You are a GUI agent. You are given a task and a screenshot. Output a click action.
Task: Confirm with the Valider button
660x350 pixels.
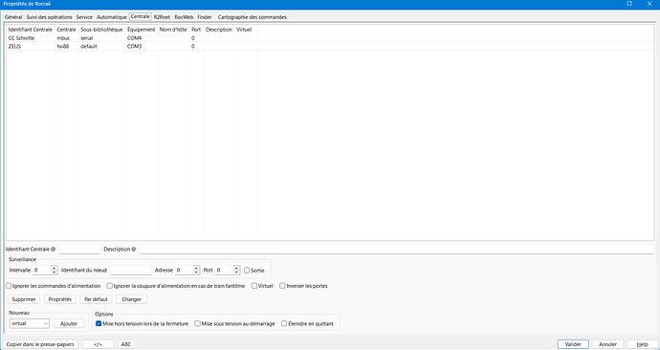[573, 344]
